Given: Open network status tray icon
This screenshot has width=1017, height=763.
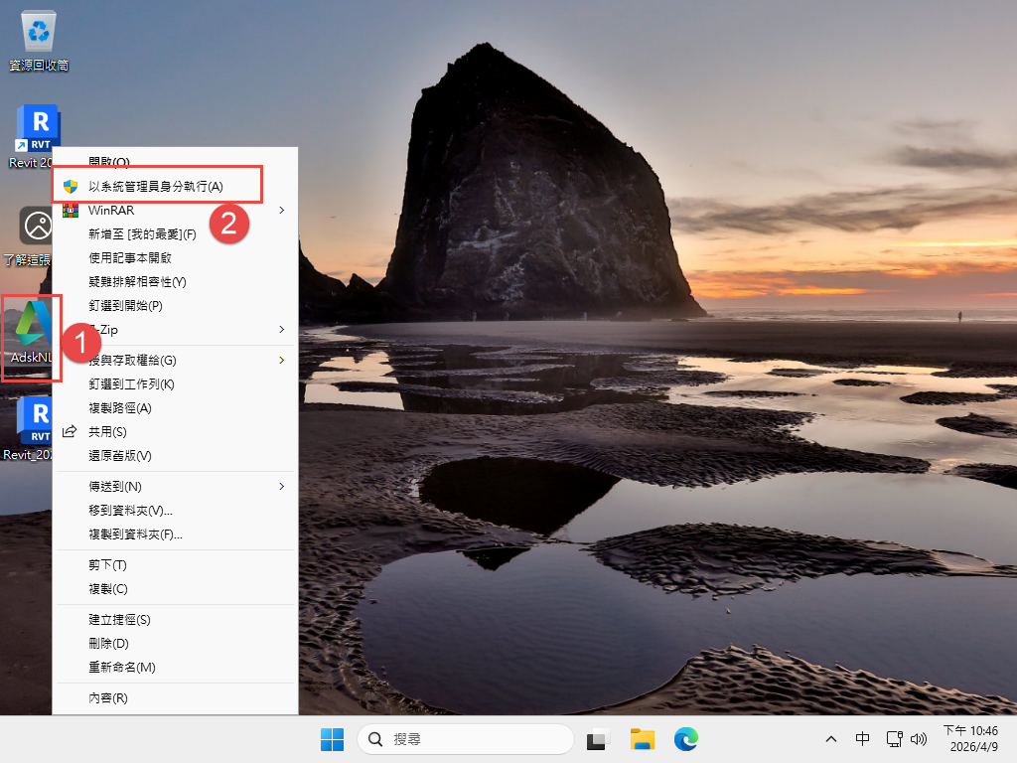Looking at the screenshot, I should point(895,739).
